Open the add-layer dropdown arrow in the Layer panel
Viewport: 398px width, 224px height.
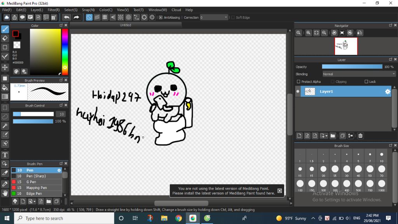coord(326,136)
